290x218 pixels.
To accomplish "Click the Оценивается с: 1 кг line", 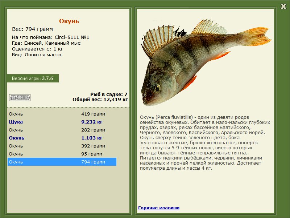I will pyautogui.click(x=38, y=49).
